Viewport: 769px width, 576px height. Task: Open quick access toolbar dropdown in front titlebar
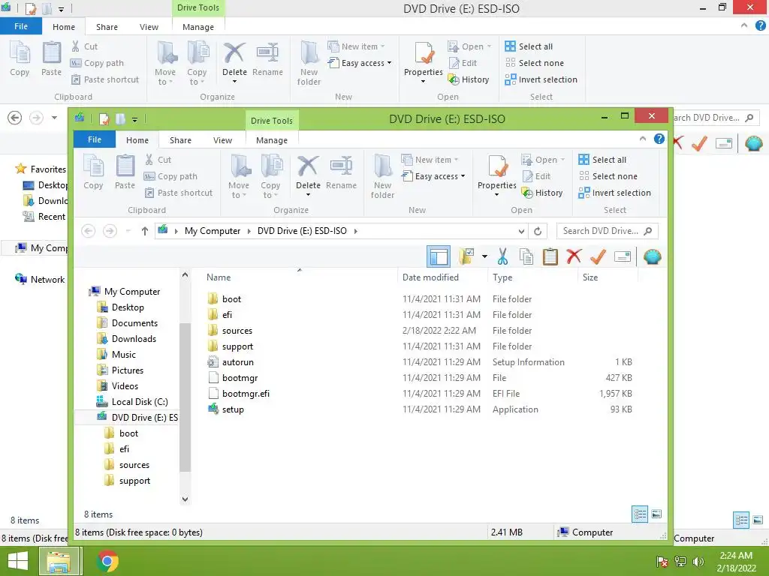point(134,119)
